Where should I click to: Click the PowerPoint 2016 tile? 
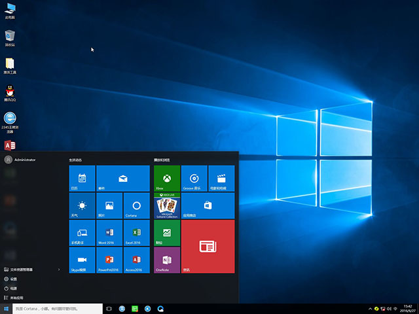coord(109,260)
